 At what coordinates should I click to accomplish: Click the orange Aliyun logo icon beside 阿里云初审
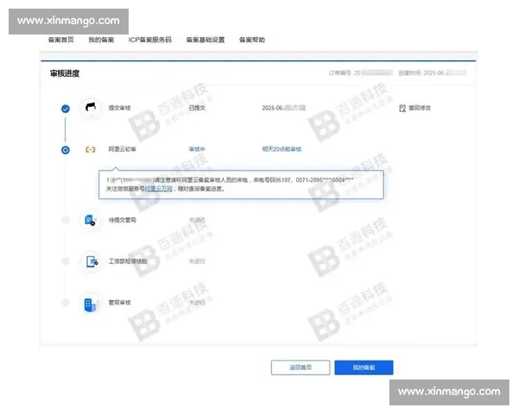tap(90, 149)
